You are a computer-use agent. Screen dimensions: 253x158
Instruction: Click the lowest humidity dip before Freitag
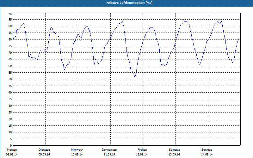coord(135,77)
